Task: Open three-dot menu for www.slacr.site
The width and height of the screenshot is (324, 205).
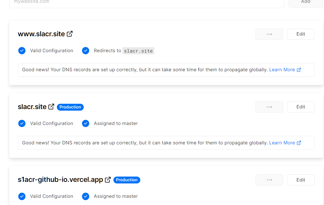Action: click(269, 34)
